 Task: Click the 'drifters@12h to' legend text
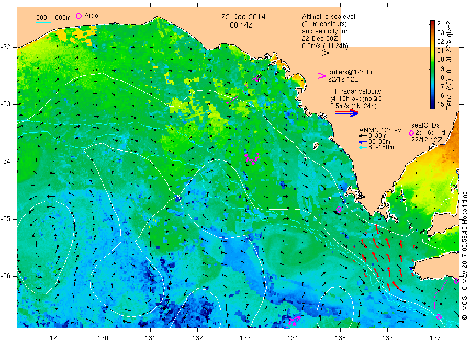tap(350, 72)
